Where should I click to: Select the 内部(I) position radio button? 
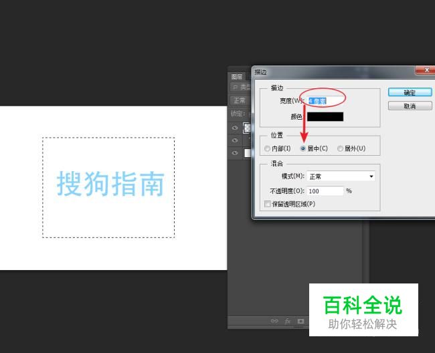click(x=267, y=148)
